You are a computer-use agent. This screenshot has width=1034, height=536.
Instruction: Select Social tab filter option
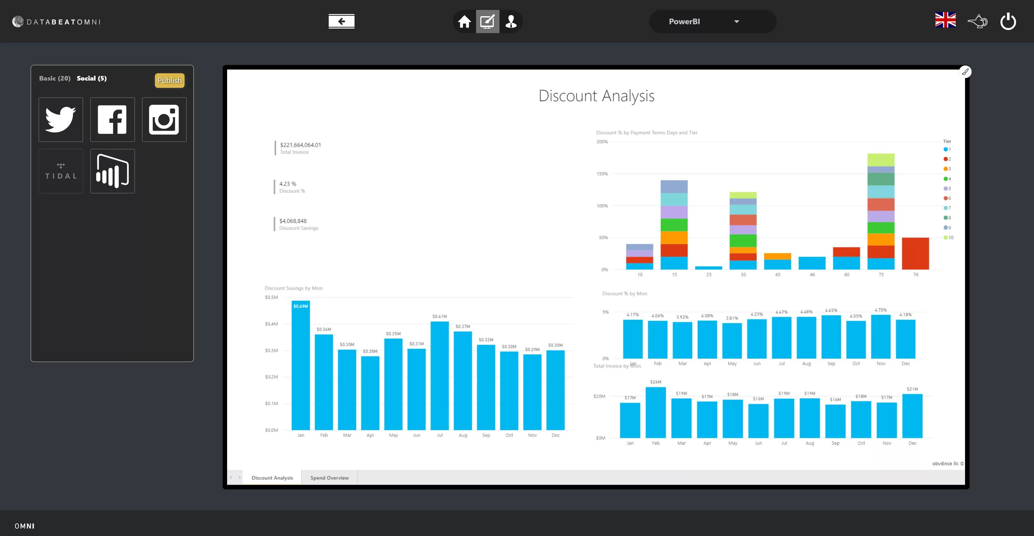91,78
